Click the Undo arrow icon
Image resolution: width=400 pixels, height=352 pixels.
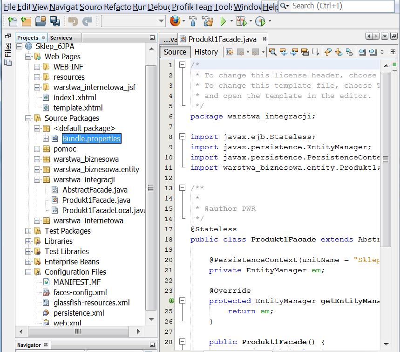[x=73, y=21]
